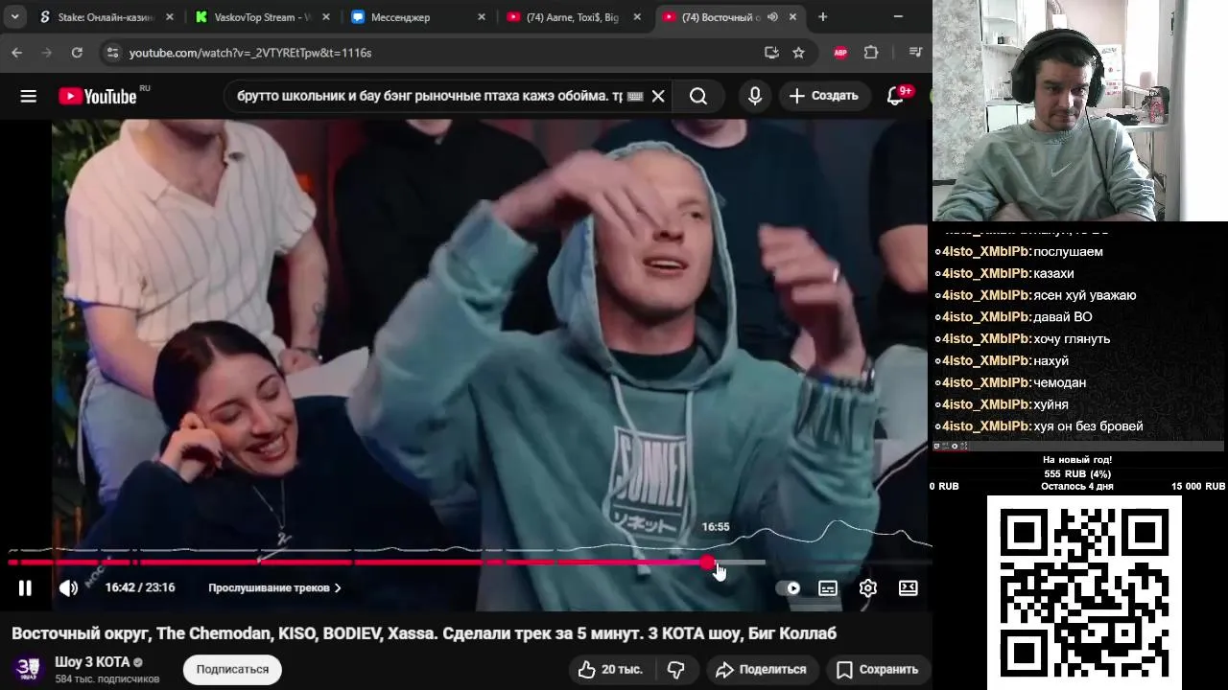The height and width of the screenshot is (690, 1228).
Task: Minimize the browser window
Action: point(898,17)
